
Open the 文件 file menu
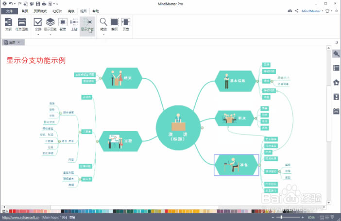pos(9,10)
